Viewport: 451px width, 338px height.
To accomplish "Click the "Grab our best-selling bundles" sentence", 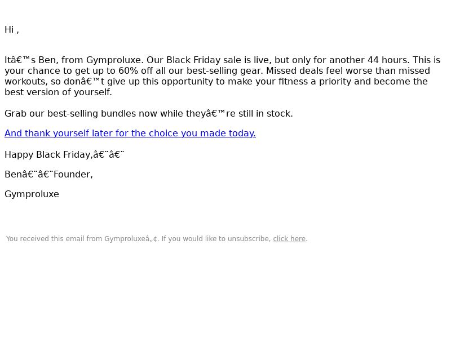I will click(149, 114).
